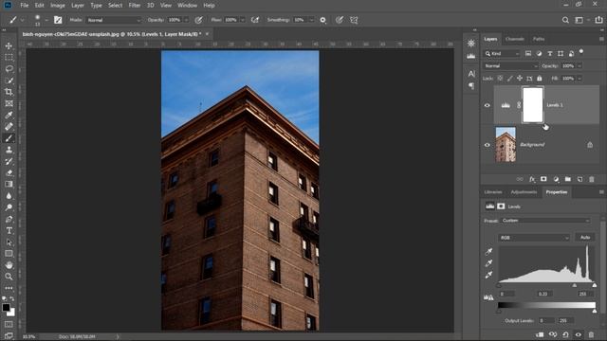Screen dimensions: 607x341
Task: Select the Move tool
Action: coord(9,45)
